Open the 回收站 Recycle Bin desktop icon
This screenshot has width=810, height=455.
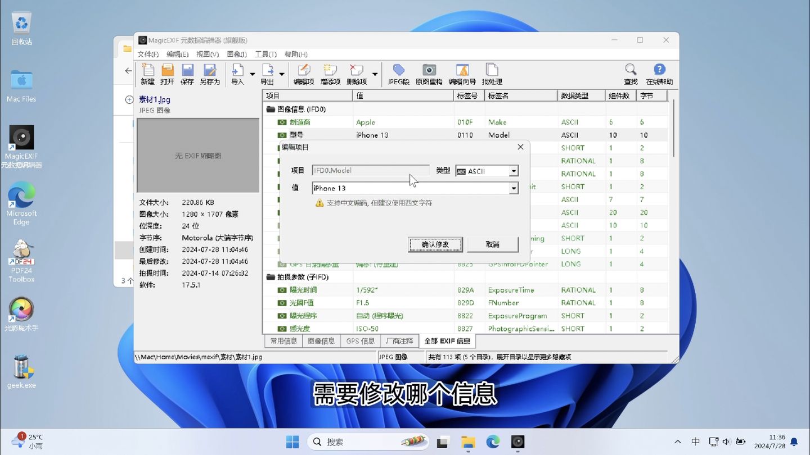click(22, 29)
